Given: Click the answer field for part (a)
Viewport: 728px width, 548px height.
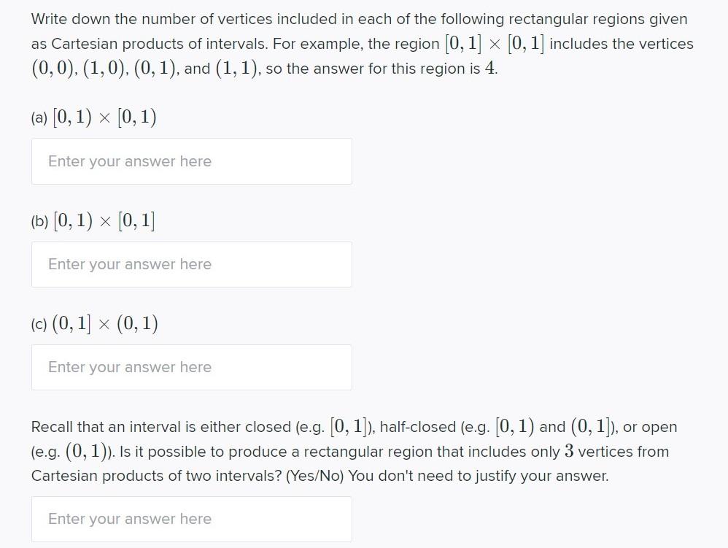Looking at the screenshot, I should [x=191, y=161].
